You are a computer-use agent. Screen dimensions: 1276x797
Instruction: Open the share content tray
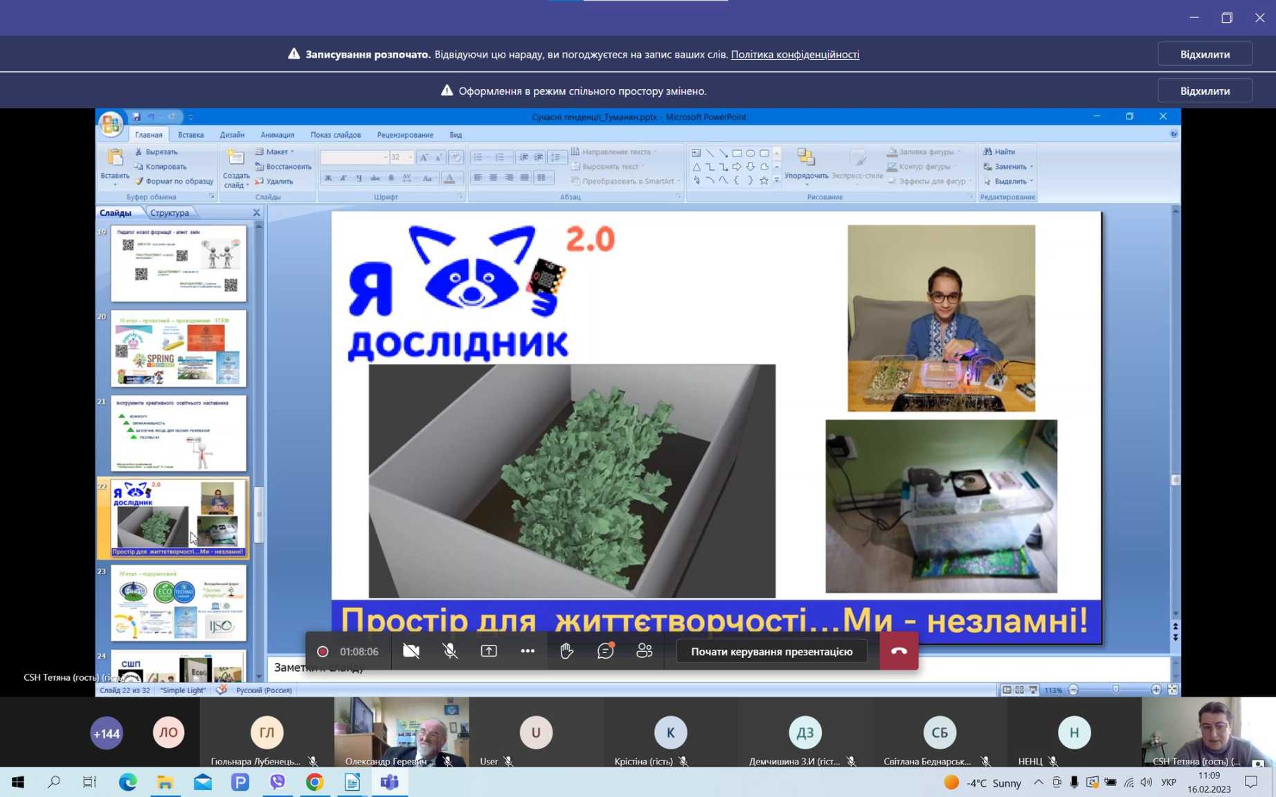(489, 651)
